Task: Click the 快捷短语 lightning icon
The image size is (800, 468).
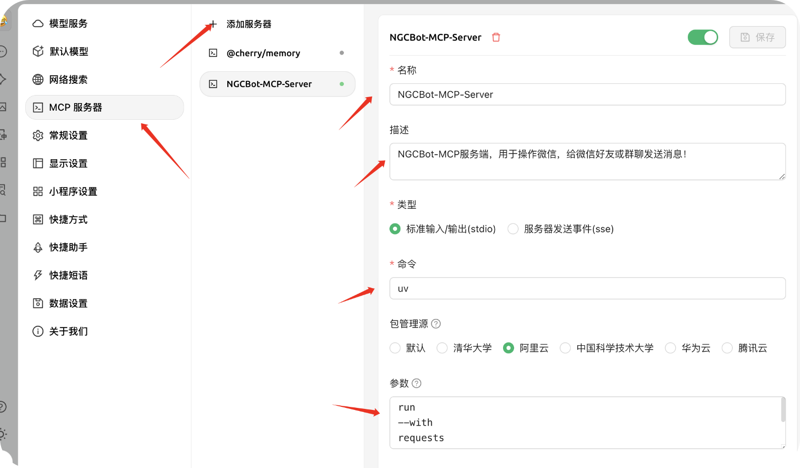Action: click(38, 275)
